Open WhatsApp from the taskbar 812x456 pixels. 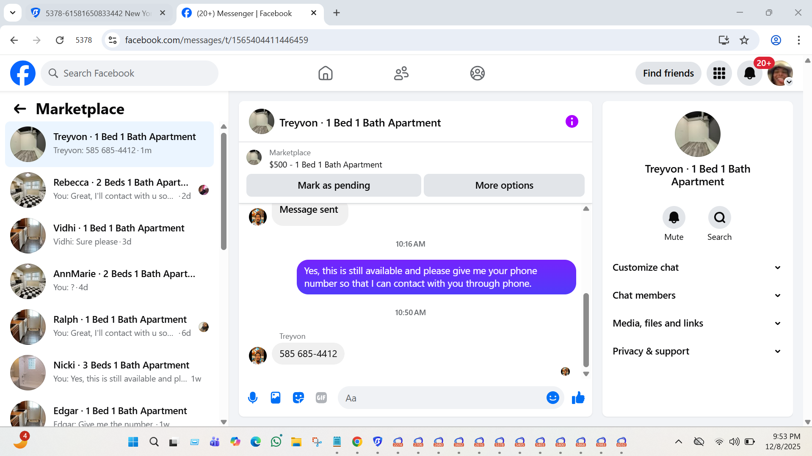[x=276, y=442]
